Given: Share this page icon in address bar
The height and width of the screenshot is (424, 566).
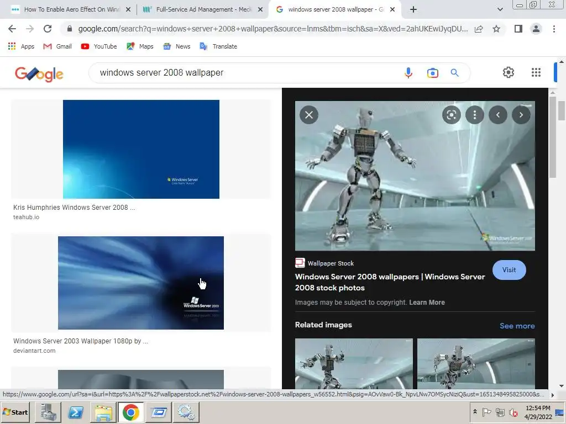Looking at the screenshot, I should click(x=479, y=29).
